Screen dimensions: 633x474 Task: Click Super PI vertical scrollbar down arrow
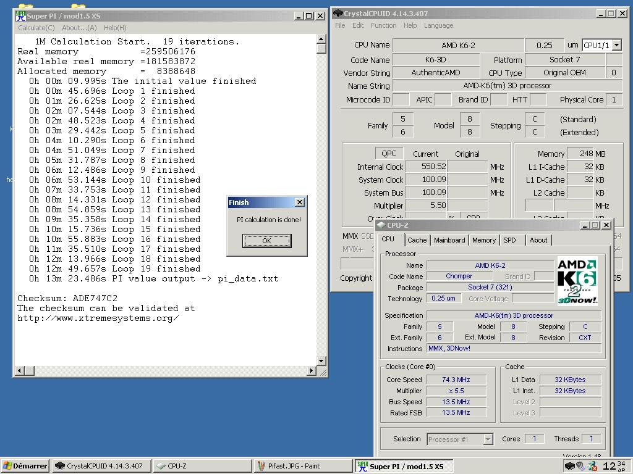point(321,360)
